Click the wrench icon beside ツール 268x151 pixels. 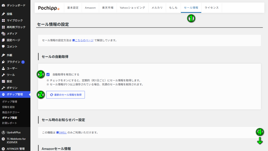point(3,75)
